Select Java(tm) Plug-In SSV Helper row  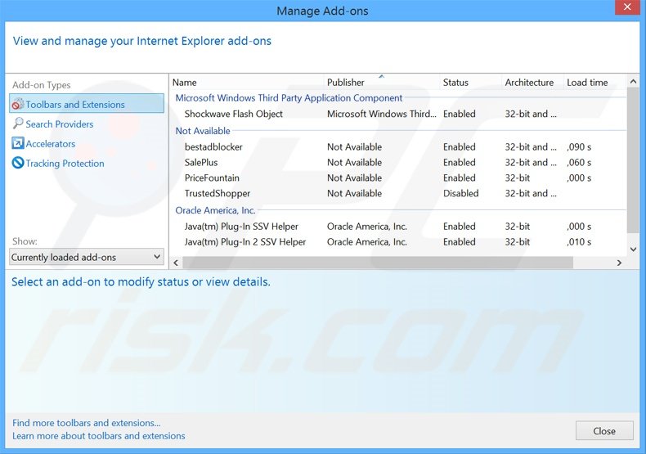tap(398, 227)
